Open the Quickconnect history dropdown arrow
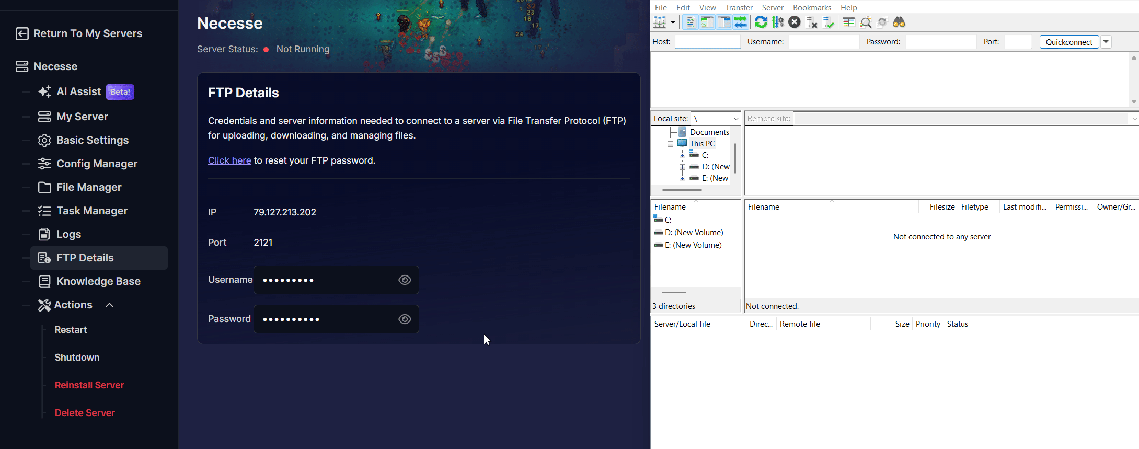Viewport: 1139px width, 449px height. tap(1106, 42)
